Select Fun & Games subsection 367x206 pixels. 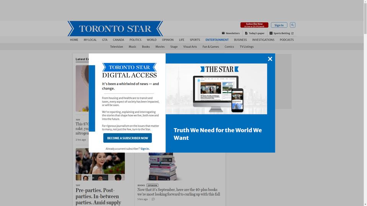click(x=211, y=47)
